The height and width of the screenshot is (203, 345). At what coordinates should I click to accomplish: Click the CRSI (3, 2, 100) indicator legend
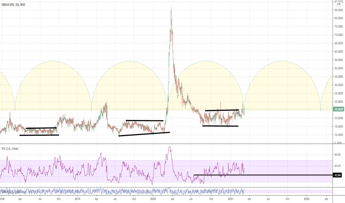point(11,192)
